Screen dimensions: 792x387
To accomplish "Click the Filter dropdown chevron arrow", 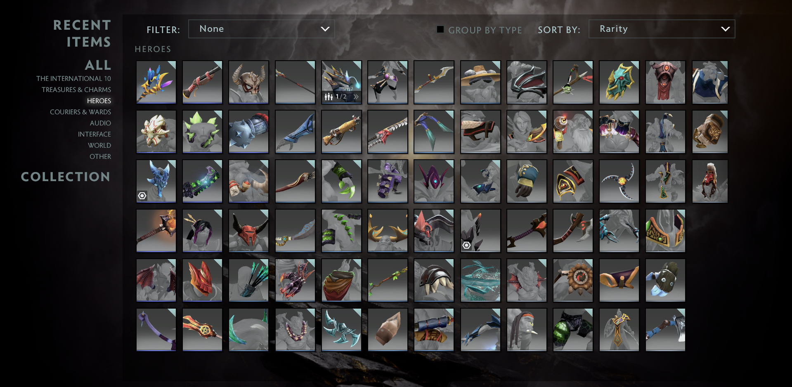I will click(325, 29).
